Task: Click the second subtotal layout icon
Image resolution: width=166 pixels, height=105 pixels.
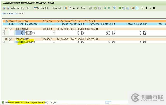Action: (x=128, y=8)
